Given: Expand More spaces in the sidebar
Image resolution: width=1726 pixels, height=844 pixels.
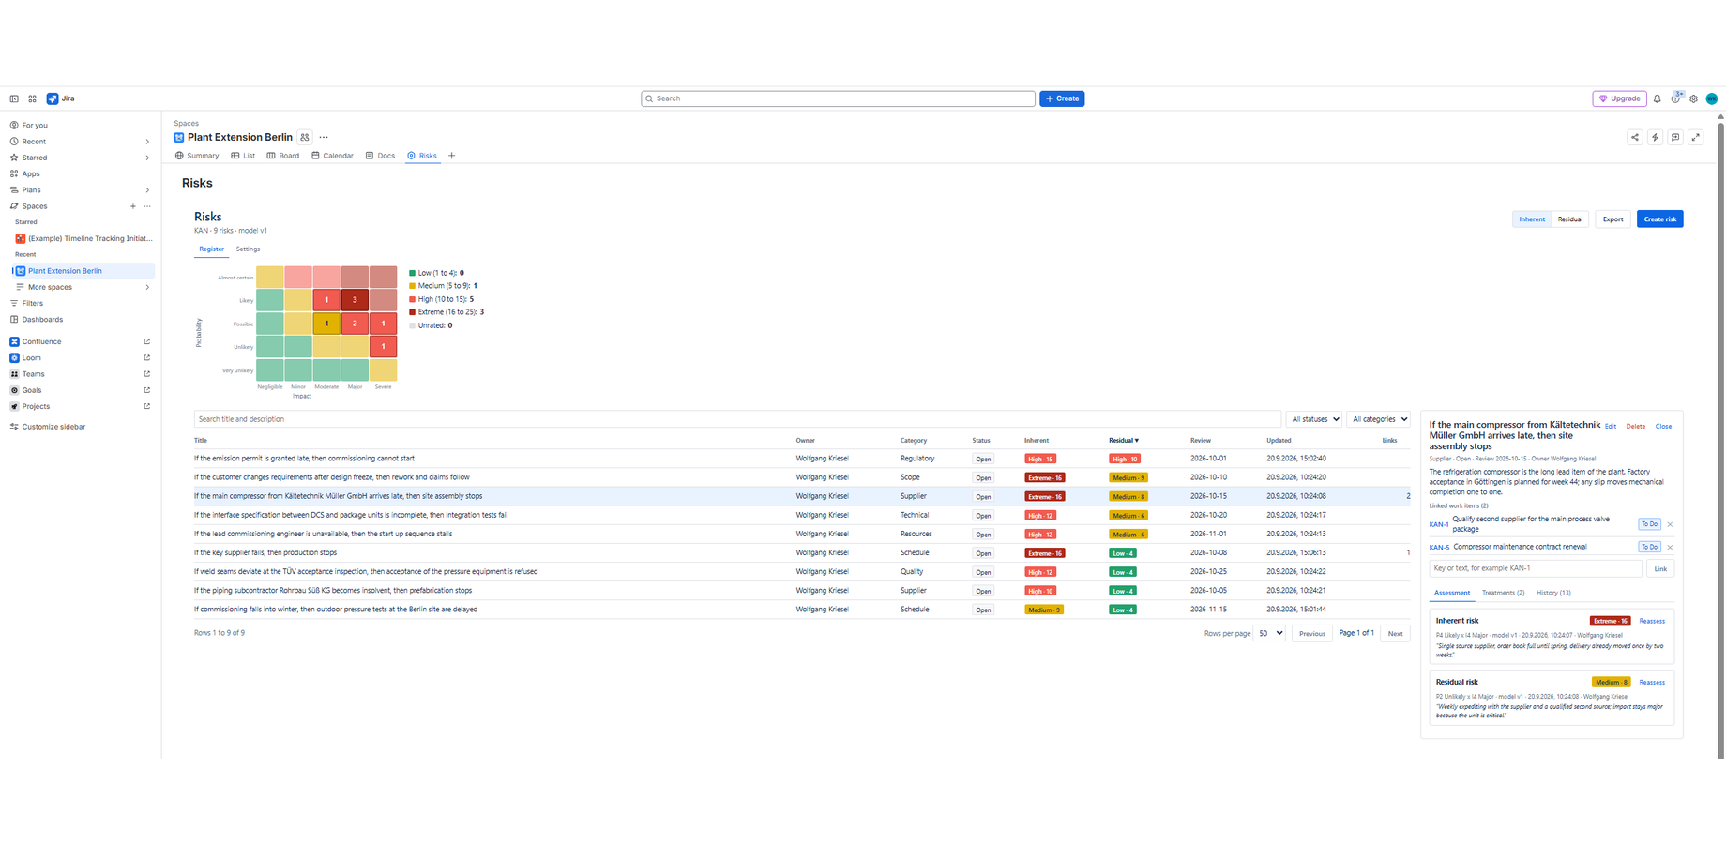Looking at the screenshot, I should click(147, 287).
